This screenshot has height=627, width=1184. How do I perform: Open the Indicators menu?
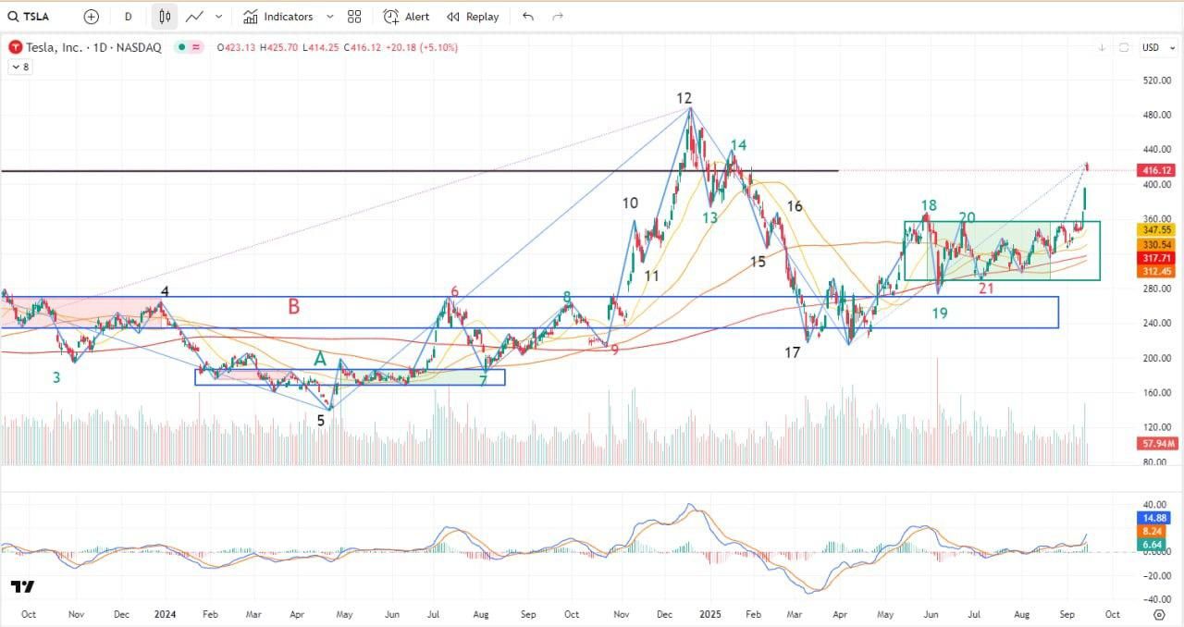coord(277,17)
